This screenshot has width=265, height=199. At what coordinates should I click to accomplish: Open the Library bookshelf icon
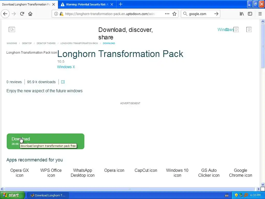click(242, 14)
